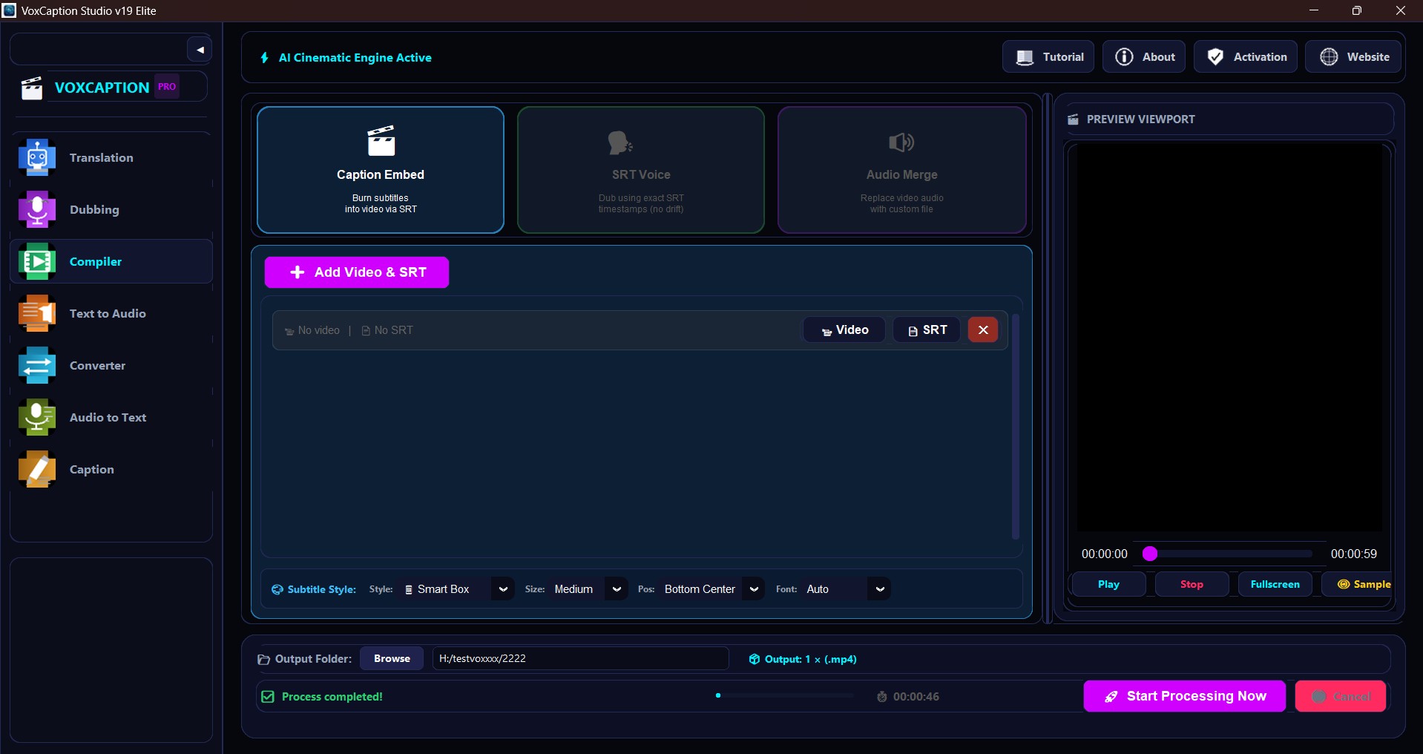1423x754 pixels.
Task: Click the Output cube icon
Action: [755, 659]
